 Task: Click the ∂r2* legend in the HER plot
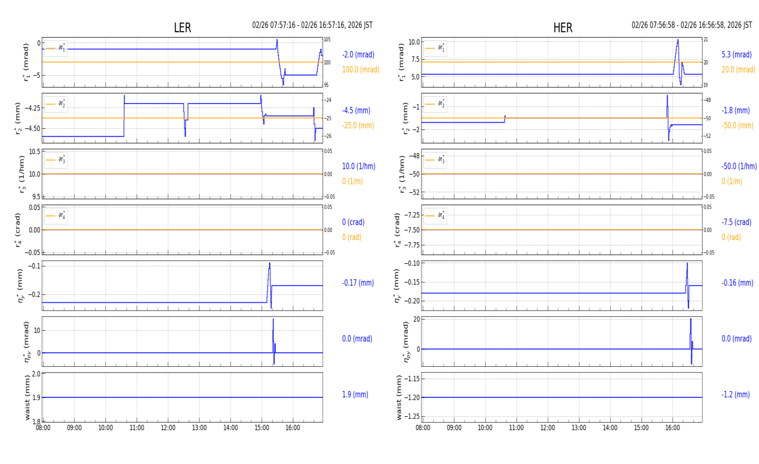(x=435, y=104)
